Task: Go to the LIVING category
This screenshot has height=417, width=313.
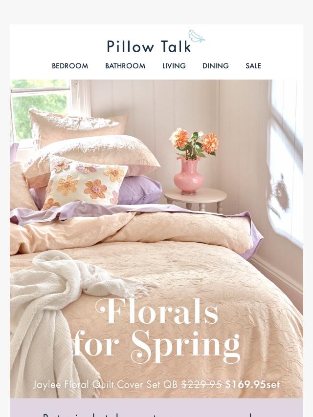Action: [174, 66]
